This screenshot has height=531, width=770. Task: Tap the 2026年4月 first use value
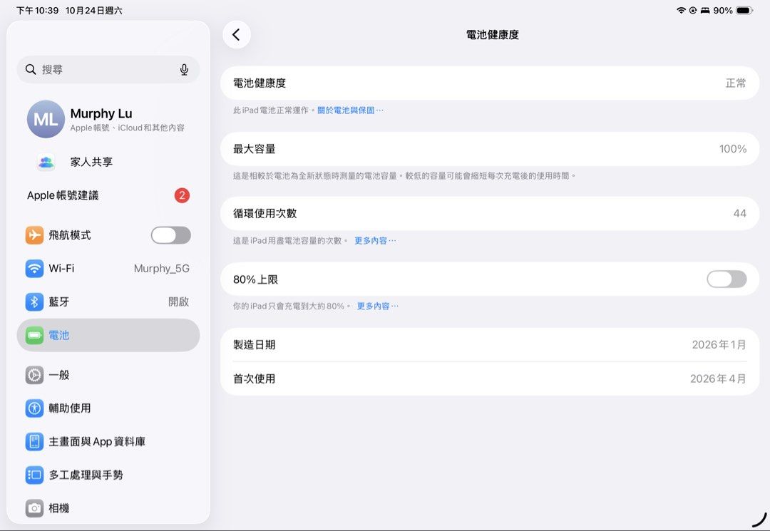coord(718,378)
